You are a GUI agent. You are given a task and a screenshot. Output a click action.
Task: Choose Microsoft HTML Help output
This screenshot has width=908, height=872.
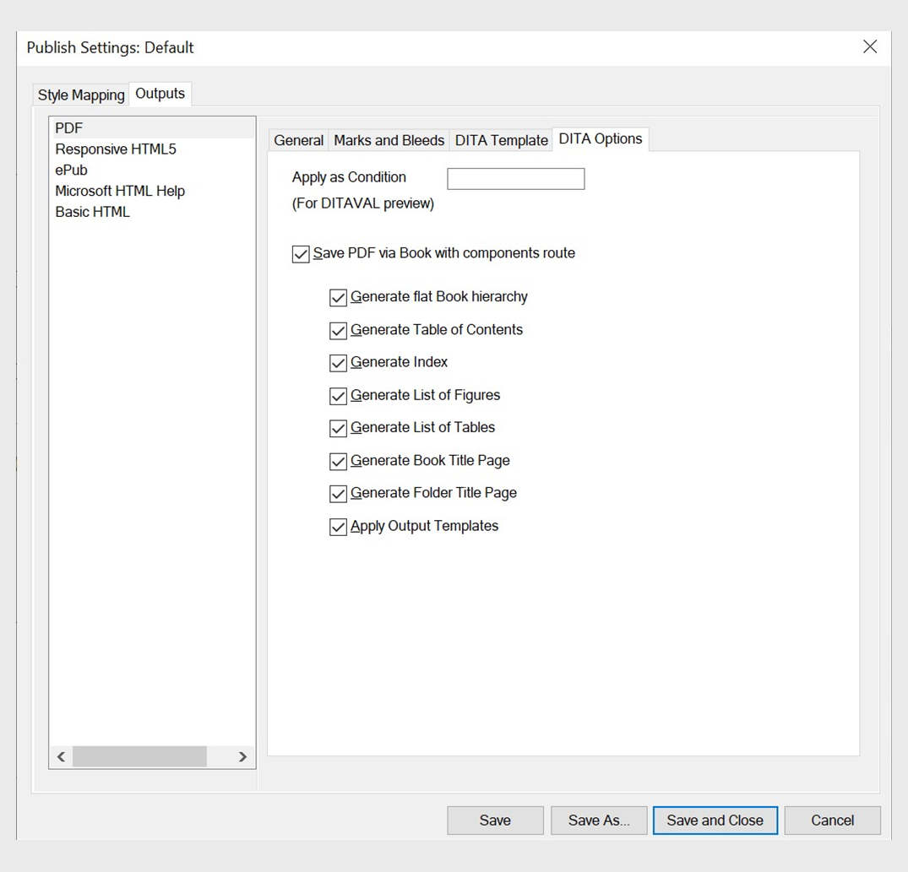click(x=120, y=191)
